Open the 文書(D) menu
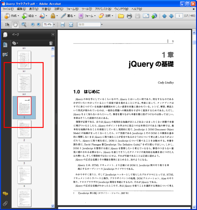This screenshot has width=197, height=210. click(x=46, y=9)
